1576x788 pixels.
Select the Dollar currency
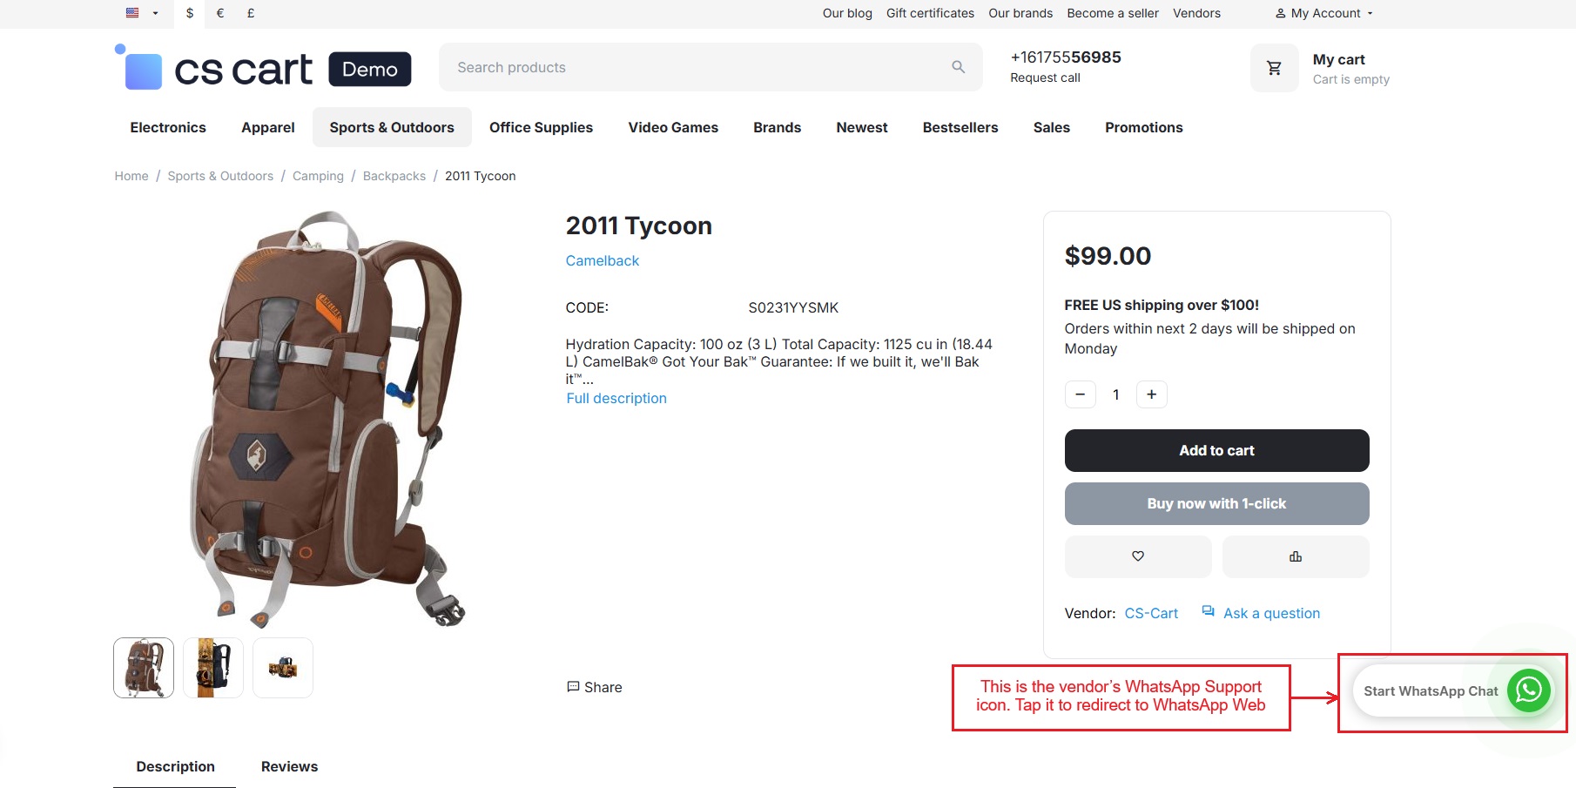tap(190, 13)
